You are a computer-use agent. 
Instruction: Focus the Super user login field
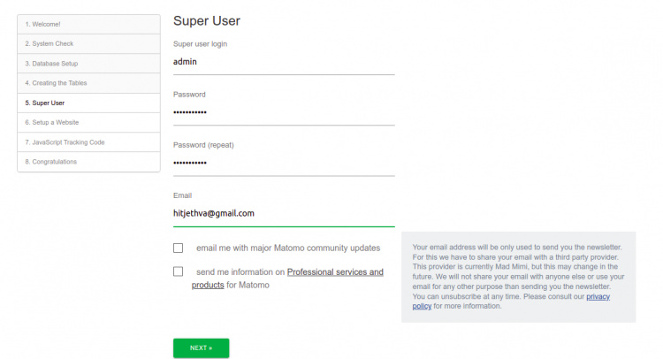pos(284,62)
